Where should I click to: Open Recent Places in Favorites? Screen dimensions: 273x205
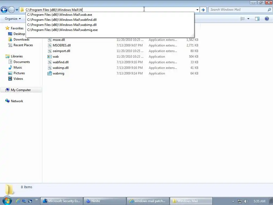point(21,45)
